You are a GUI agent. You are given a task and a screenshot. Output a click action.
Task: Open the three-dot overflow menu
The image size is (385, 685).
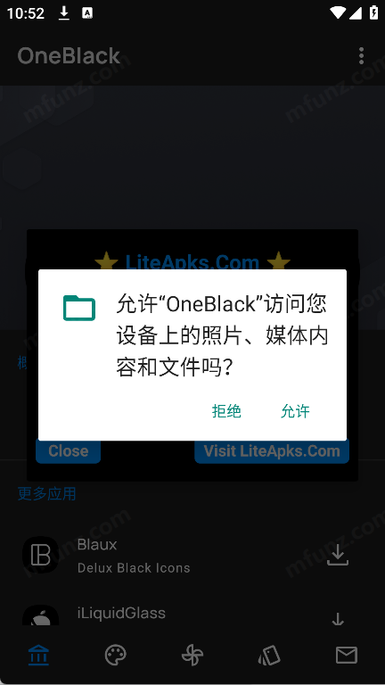tap(361, 56)
